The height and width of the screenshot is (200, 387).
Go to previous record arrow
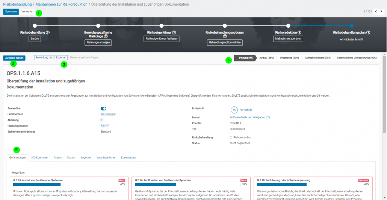click(x=376, y=12)
